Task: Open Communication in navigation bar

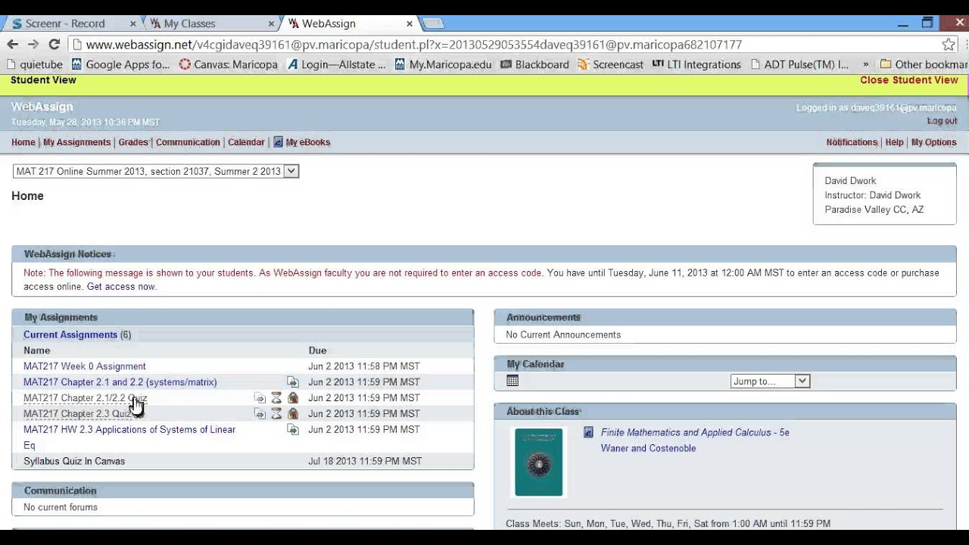Action: tap(188, 142)
